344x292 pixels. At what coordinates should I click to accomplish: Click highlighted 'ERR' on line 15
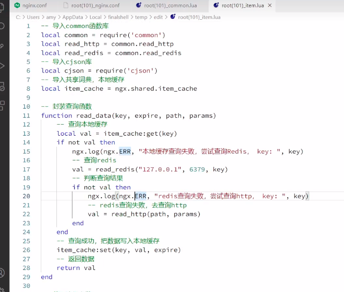click(x=125, y=151)
